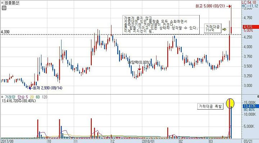259x143 pixels.
Task: Select the 거래대금 714억 note box
Action: click(213, 28)
